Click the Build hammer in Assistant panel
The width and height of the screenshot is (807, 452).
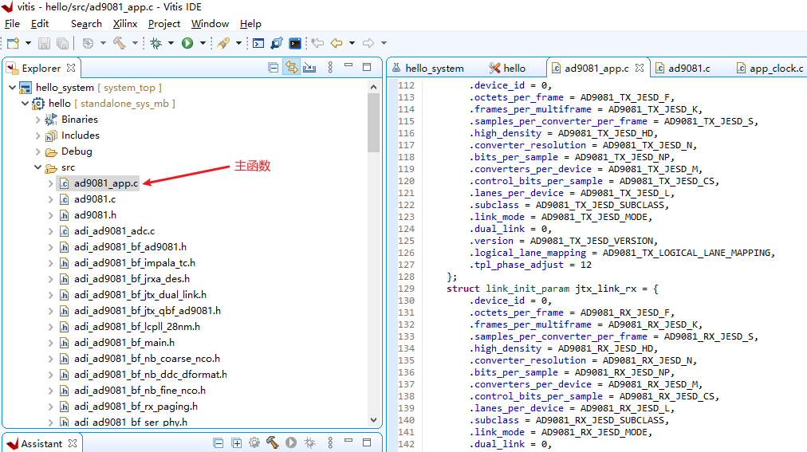(272, 442)
